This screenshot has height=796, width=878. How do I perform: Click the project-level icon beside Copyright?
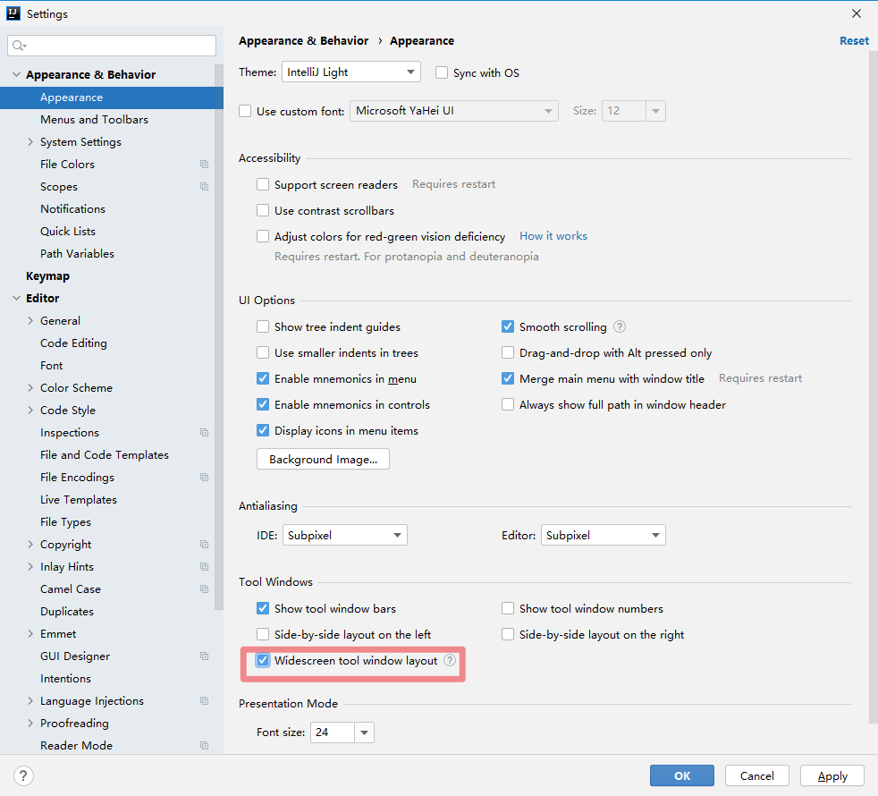(x=205, y=545)
